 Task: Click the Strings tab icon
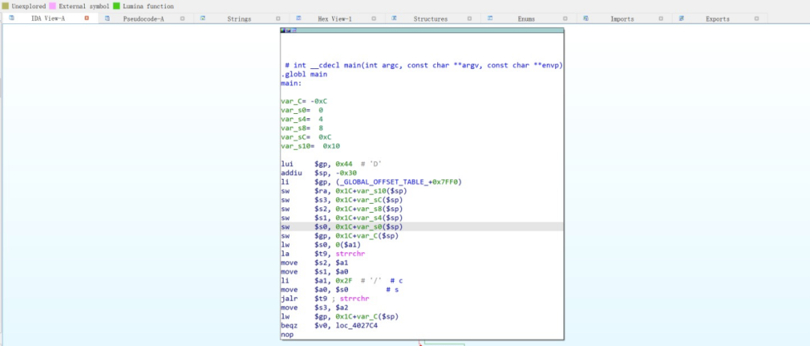[203, 18]
